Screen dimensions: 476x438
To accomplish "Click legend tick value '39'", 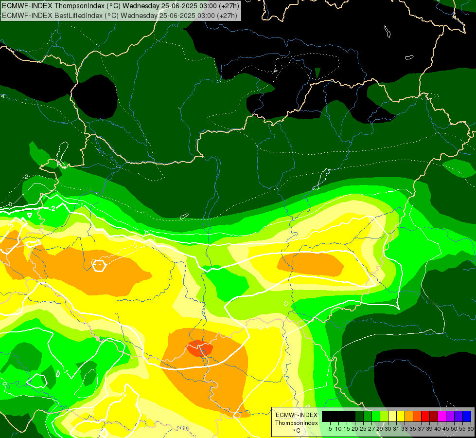I will [429, 429].
